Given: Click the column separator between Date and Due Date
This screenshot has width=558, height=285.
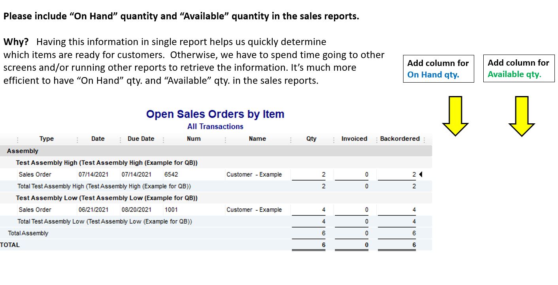Looking at the screenshot, I should (120, 139).
